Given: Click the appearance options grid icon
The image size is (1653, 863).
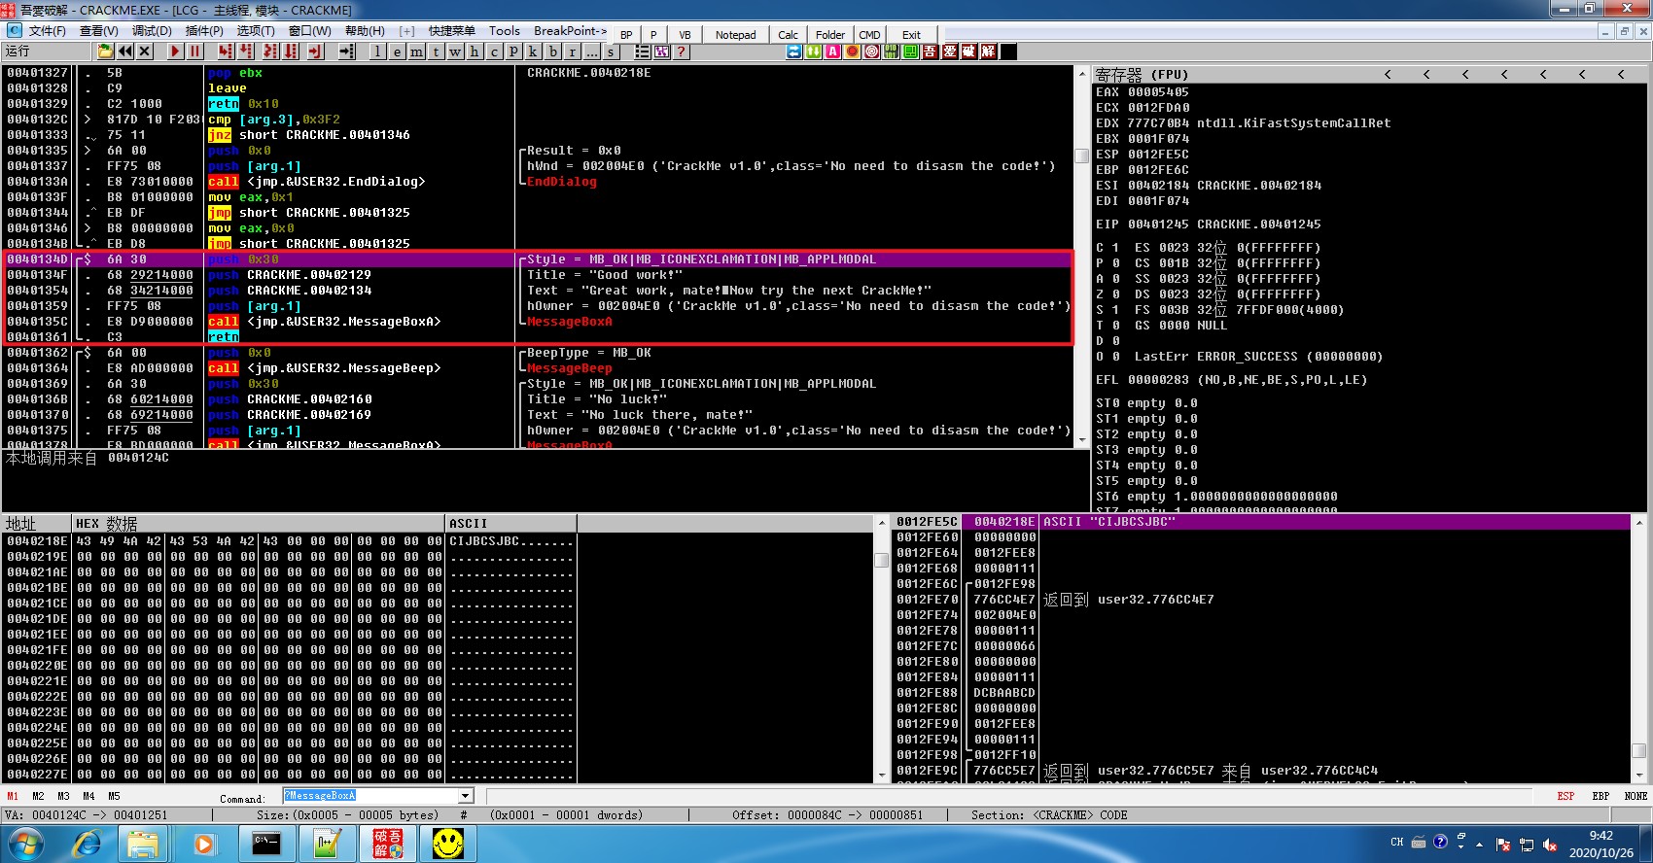Looking at the screenshot, I should pos(662,52).
